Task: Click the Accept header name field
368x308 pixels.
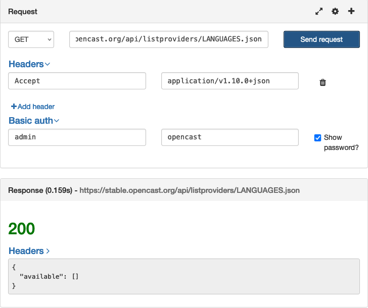Action: point(77,81)
